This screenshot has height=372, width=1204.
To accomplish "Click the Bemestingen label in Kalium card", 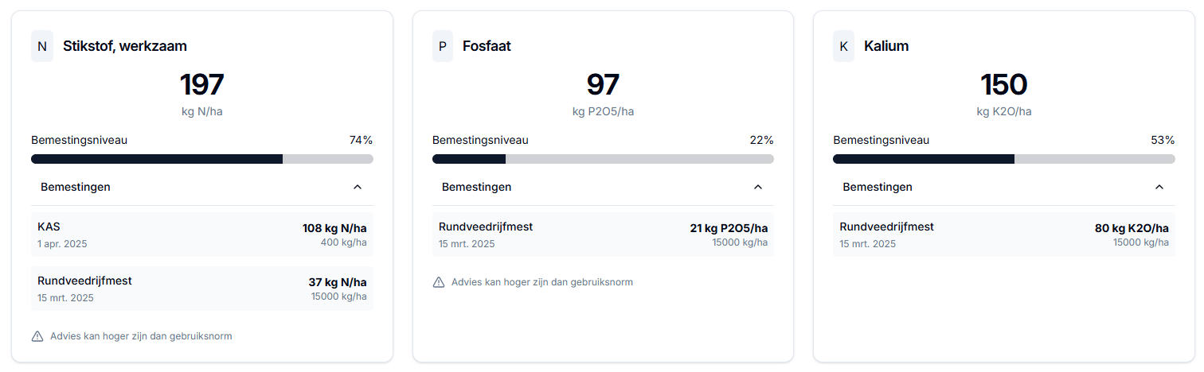I will [878, 187].
